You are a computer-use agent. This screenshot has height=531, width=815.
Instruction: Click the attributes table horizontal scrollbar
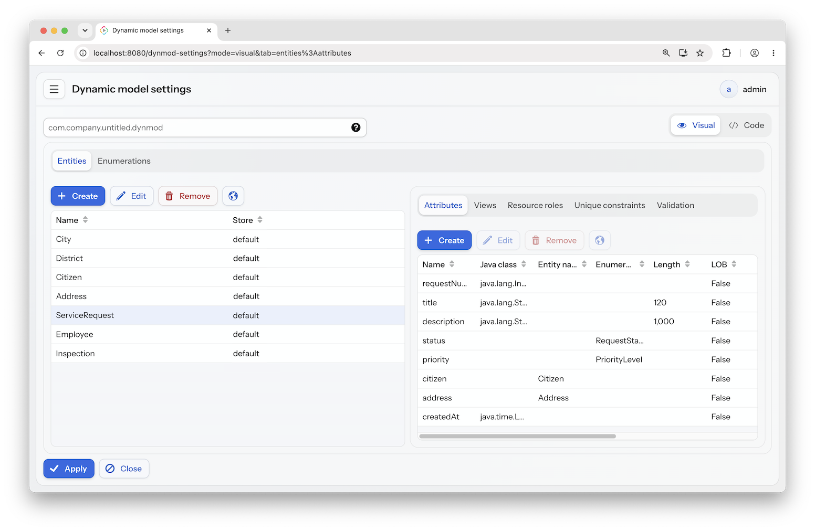point(517,436)
